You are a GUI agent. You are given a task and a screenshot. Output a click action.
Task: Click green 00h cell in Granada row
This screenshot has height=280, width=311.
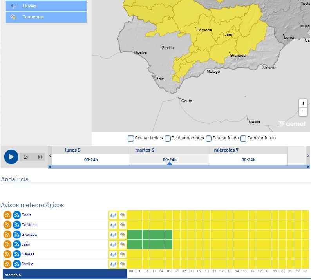[131, 235]
